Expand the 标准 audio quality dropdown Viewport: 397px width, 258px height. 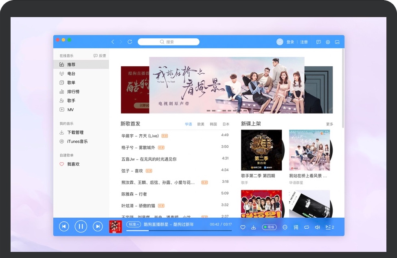coord(134,224)
